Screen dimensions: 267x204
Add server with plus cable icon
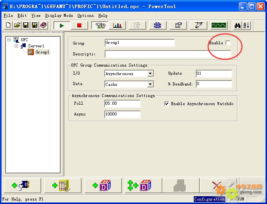pyautogui.click(x=22, y=186)
